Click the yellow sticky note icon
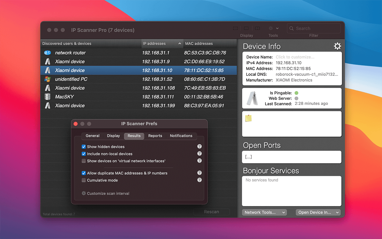 pyautogui.click(x=248, y=118)
